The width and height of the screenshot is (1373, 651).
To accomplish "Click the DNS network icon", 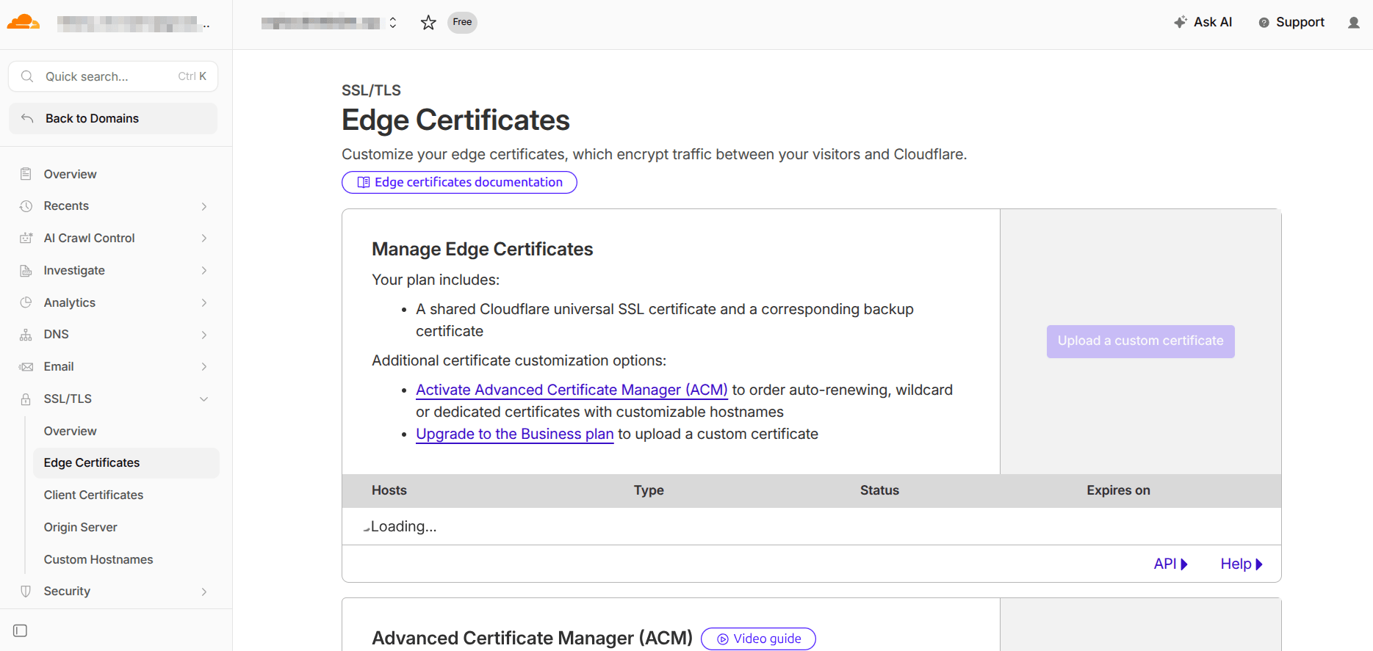I will [26, 335].
